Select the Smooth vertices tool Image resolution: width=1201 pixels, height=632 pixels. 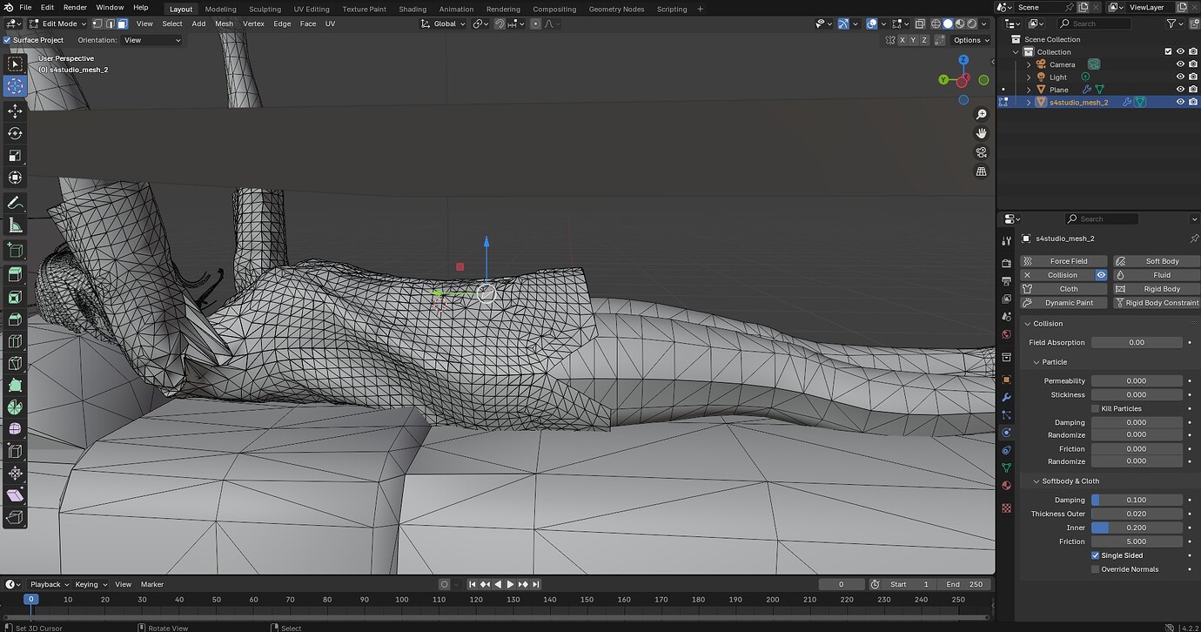click(15, 429)
